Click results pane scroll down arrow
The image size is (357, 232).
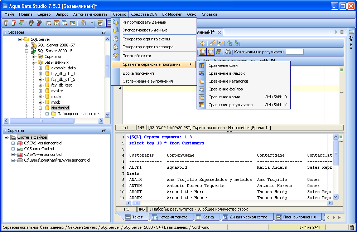point(336,197)
